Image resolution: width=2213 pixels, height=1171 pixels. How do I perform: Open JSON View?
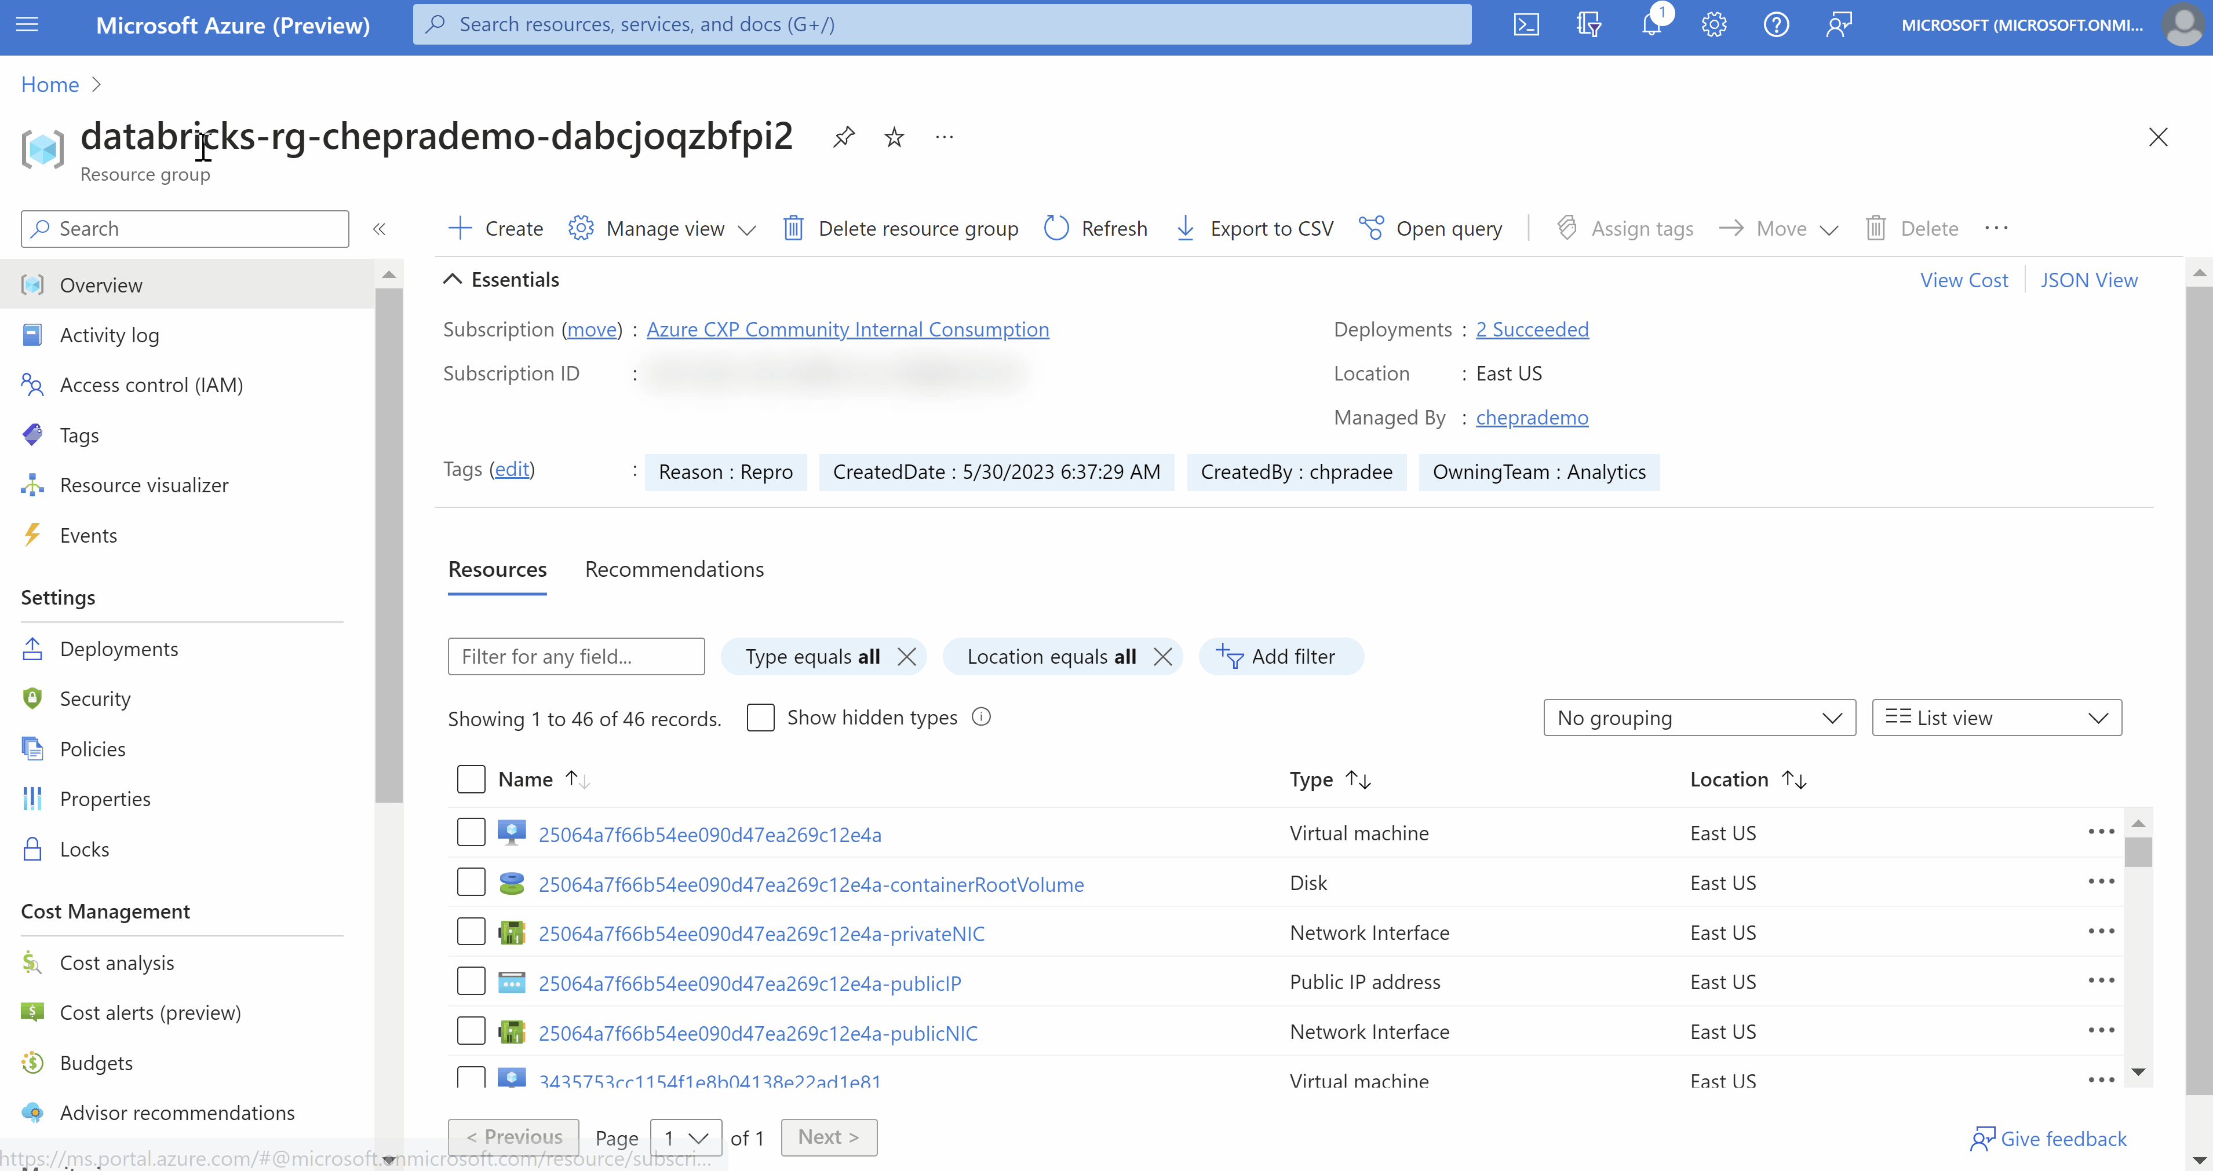click(2088, 281)
